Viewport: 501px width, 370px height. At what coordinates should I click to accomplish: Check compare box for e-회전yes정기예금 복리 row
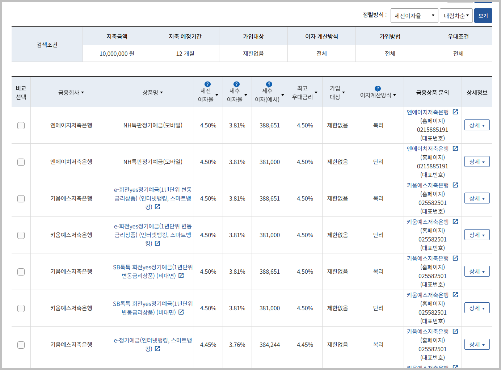point(21,199)
